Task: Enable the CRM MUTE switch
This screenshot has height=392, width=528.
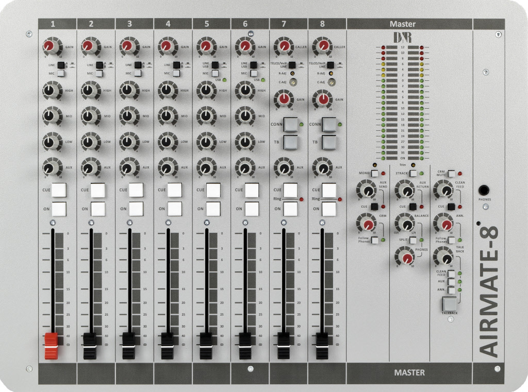Action: 451,174
